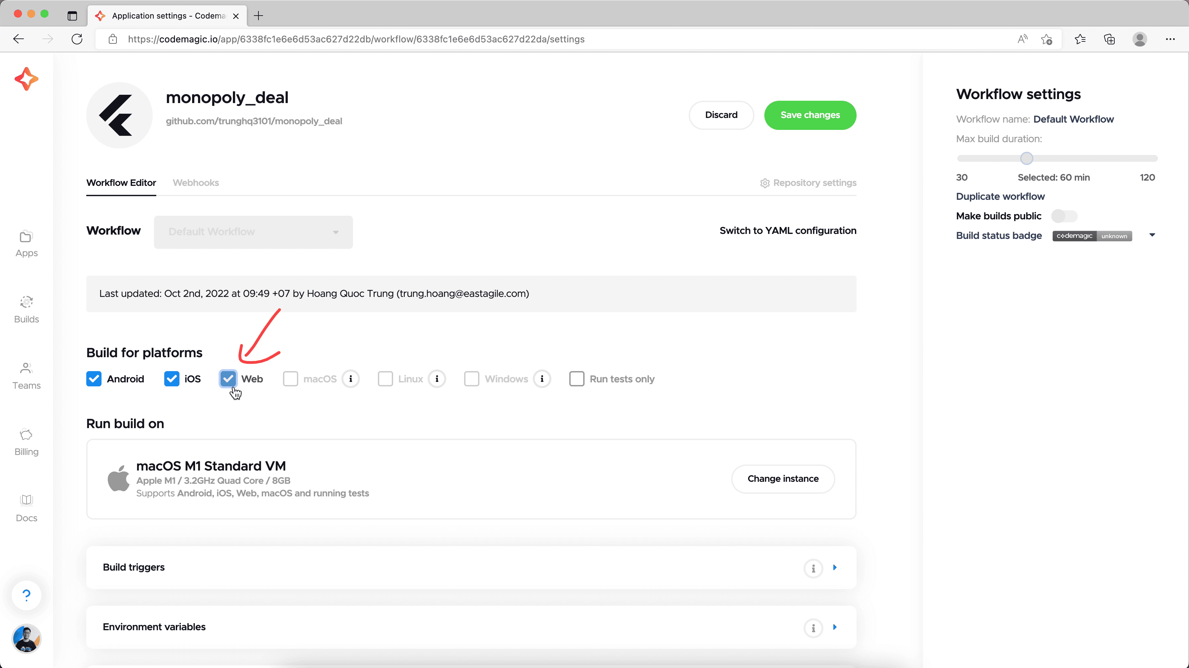Uncheck the Web platform checkbox
This screenshot has height=668, width=1189.
[x=228, y=379]
